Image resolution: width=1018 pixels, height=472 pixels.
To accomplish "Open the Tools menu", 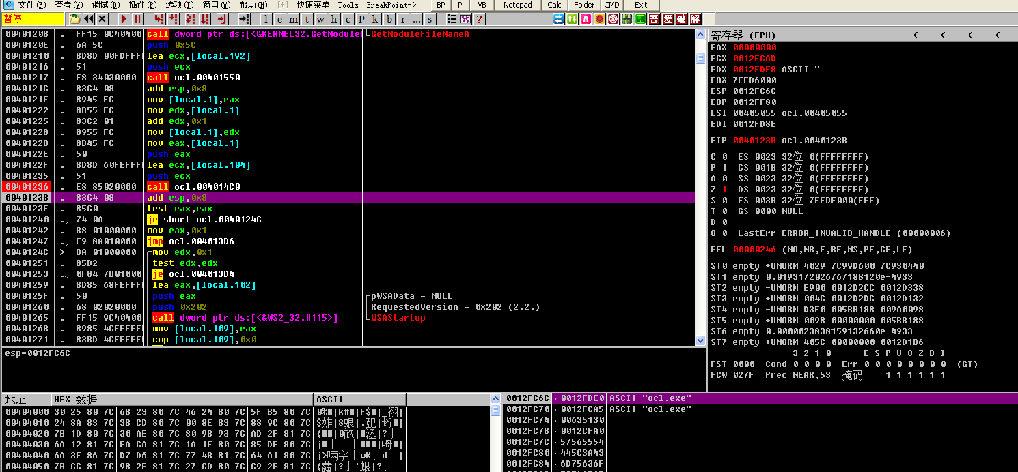I will (x=348, y=5).
